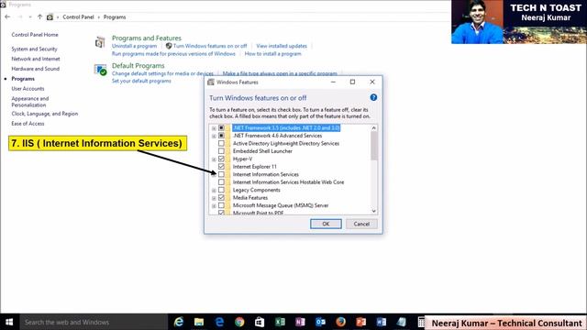Open Internet Explorer from the taskbar
587x330 pixels.
click(179, 322)
